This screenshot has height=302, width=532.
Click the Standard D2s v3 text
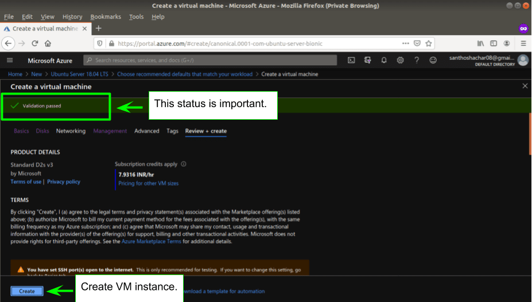[x=32, y=164]
